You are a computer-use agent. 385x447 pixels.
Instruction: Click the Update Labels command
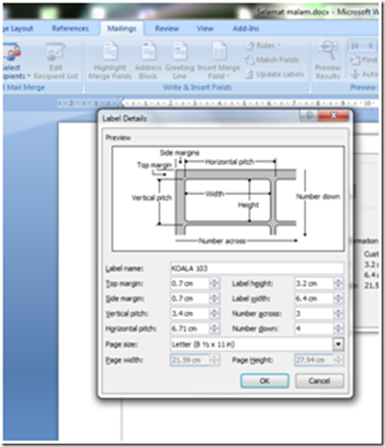(x=275, y=74)
